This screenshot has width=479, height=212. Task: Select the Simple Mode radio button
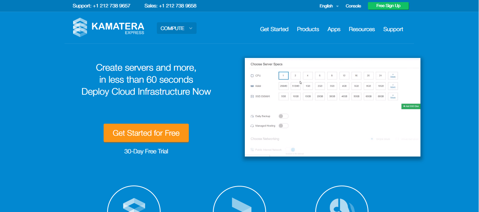click(x=372, y=139)
